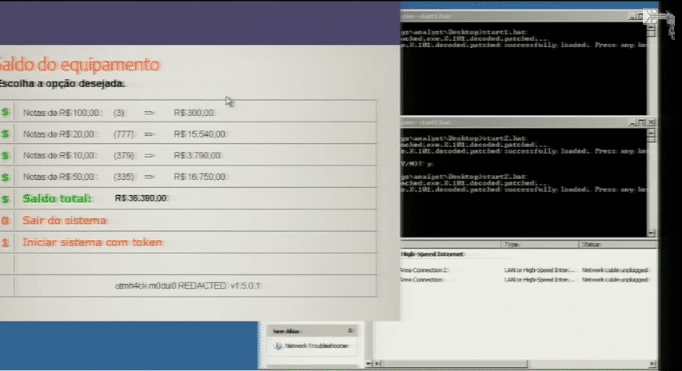Viewport: 682px width, 371px height.
Task: Collapse the See Also panel chevron
Action: pyautogui.click(x=350, y=331)
